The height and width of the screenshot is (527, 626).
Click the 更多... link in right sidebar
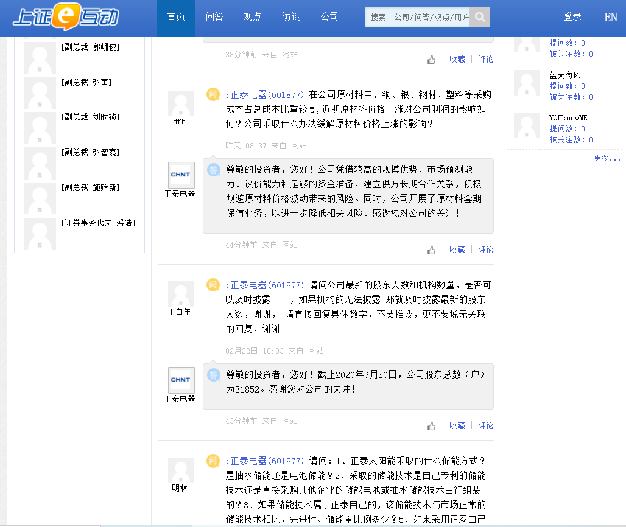tap(607, 158)
